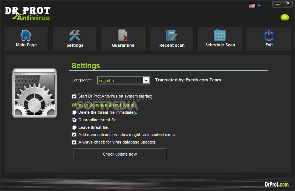Toggle Add scan option to context menu
The height and width of the screenshot is (191, 295).
click(123, 134)
